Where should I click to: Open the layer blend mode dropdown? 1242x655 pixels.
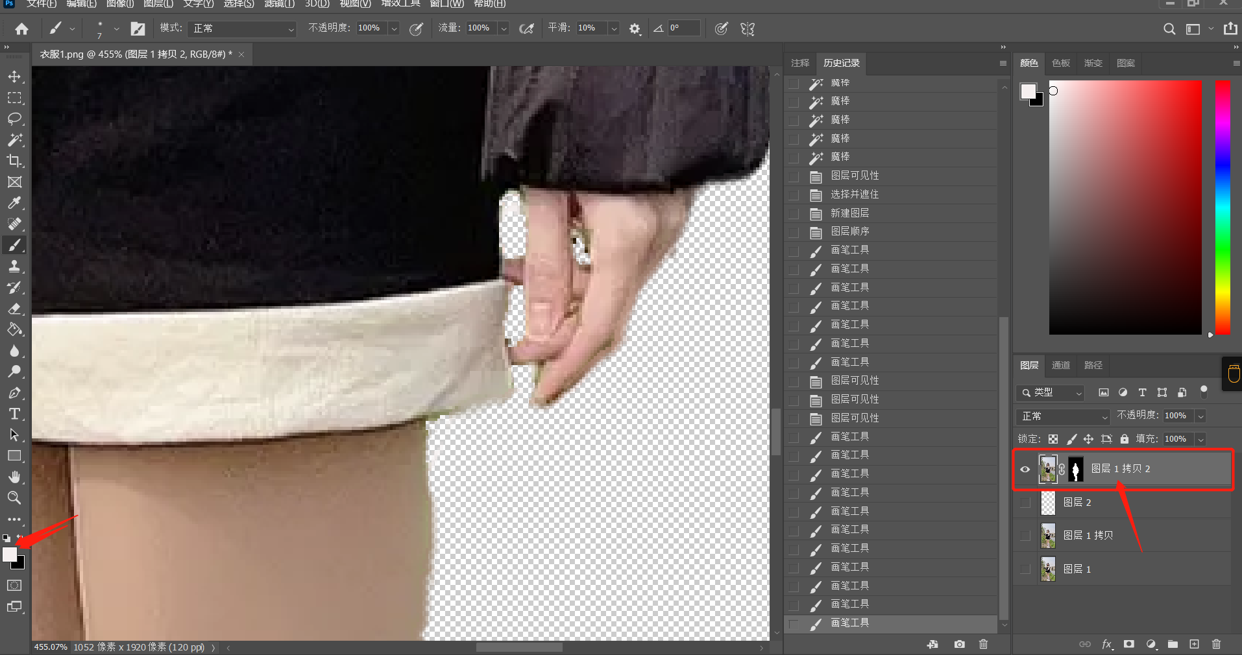(1063, 416)
